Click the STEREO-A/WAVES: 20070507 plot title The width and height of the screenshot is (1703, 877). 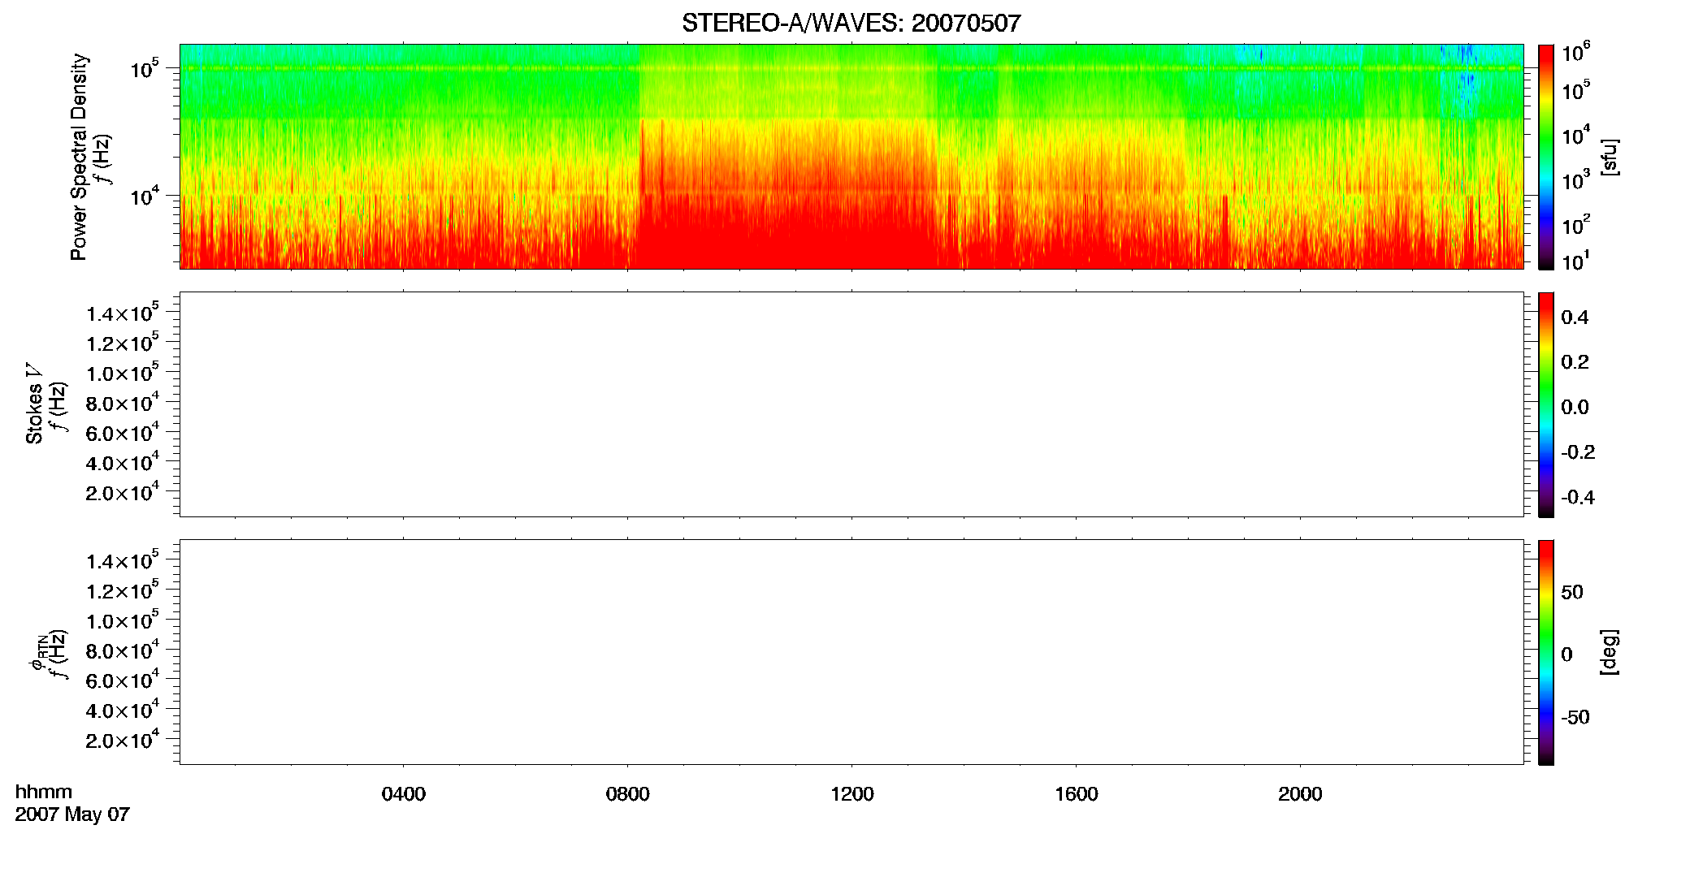851,23
